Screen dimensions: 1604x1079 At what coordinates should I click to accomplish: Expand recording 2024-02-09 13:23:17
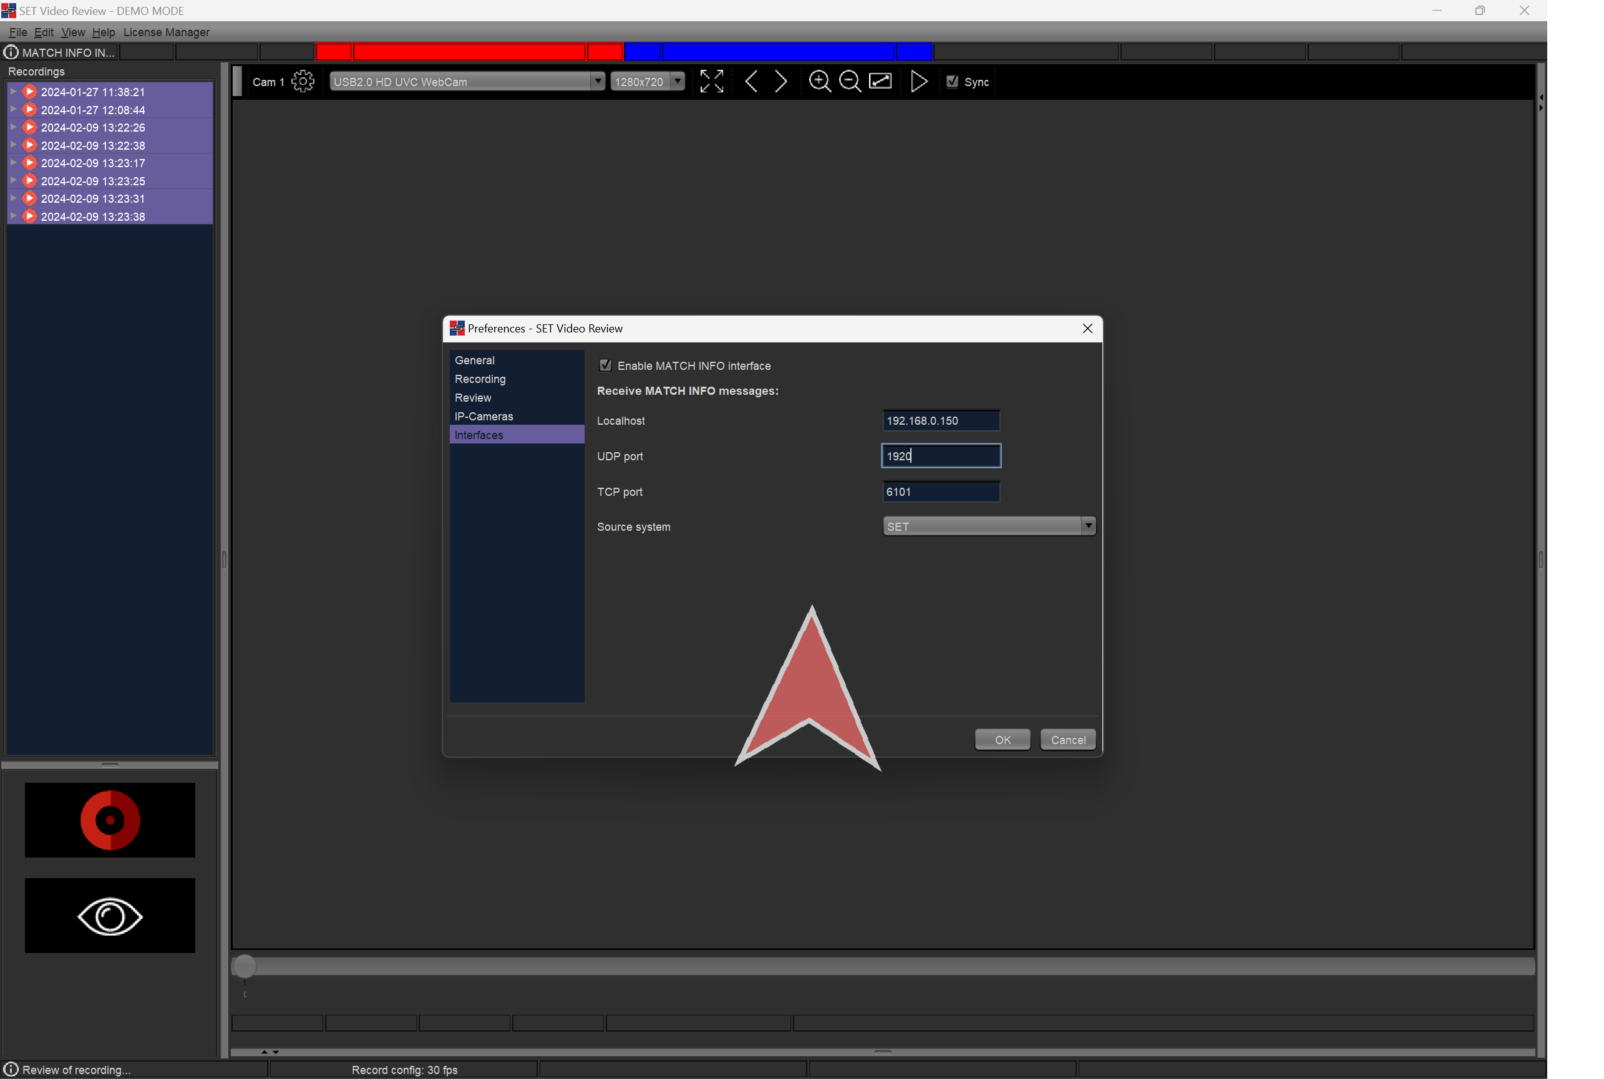coord(13,163)
